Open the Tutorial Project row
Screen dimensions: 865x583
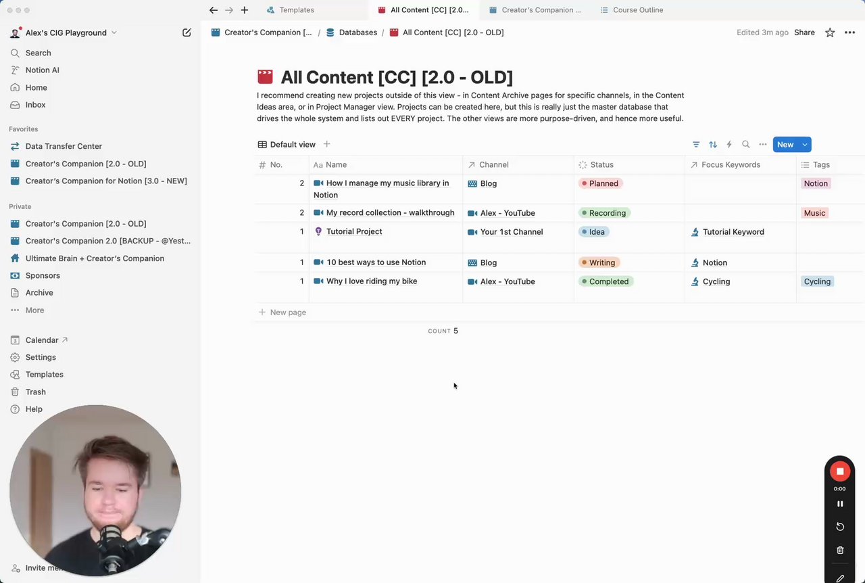click(354, 231)
